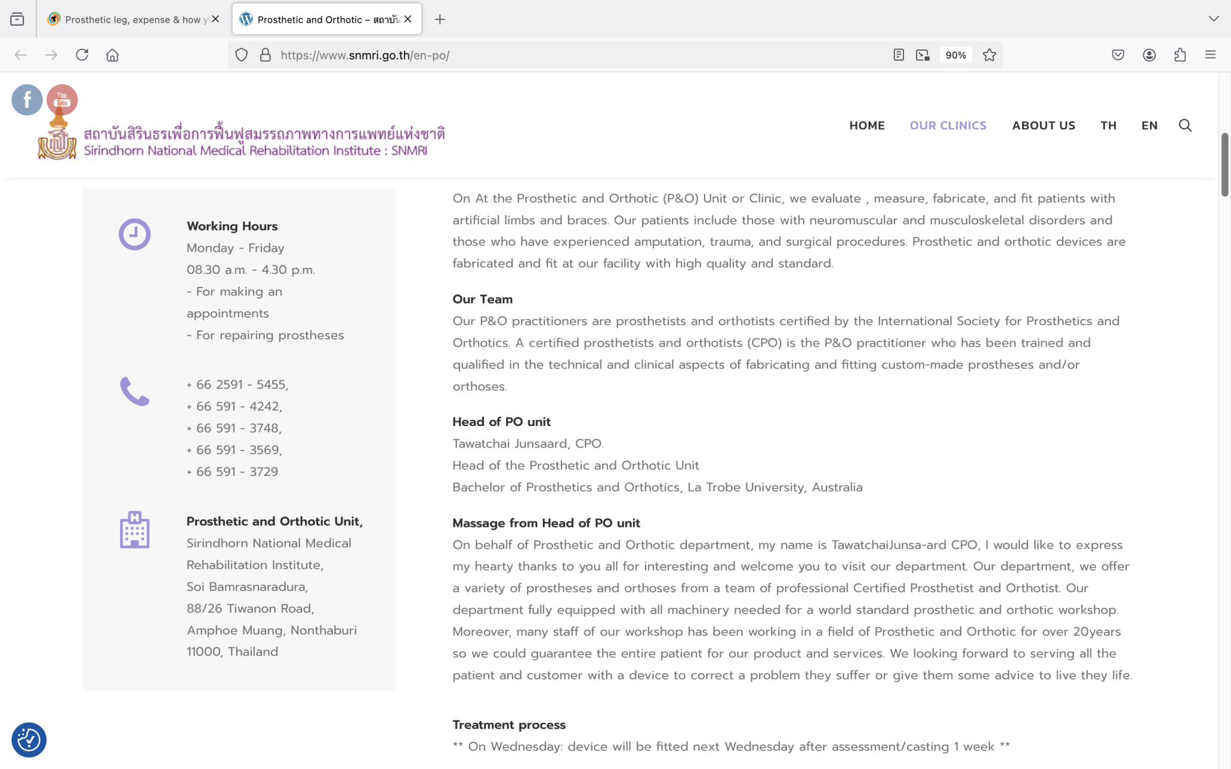Go to the HOME menu item
1231x769 pixels.
867,126
